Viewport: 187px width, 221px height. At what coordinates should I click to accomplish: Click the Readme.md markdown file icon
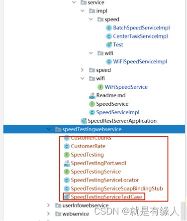[92, 96]
